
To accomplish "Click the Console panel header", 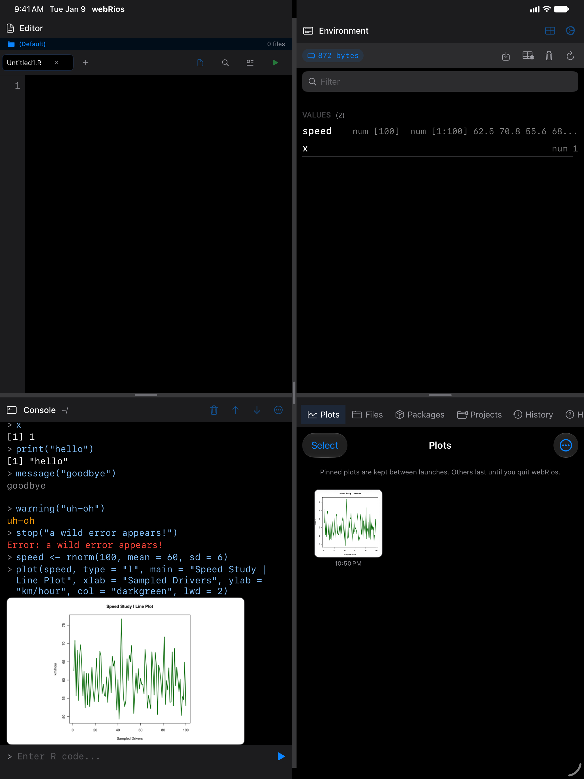I will point(39,410).
